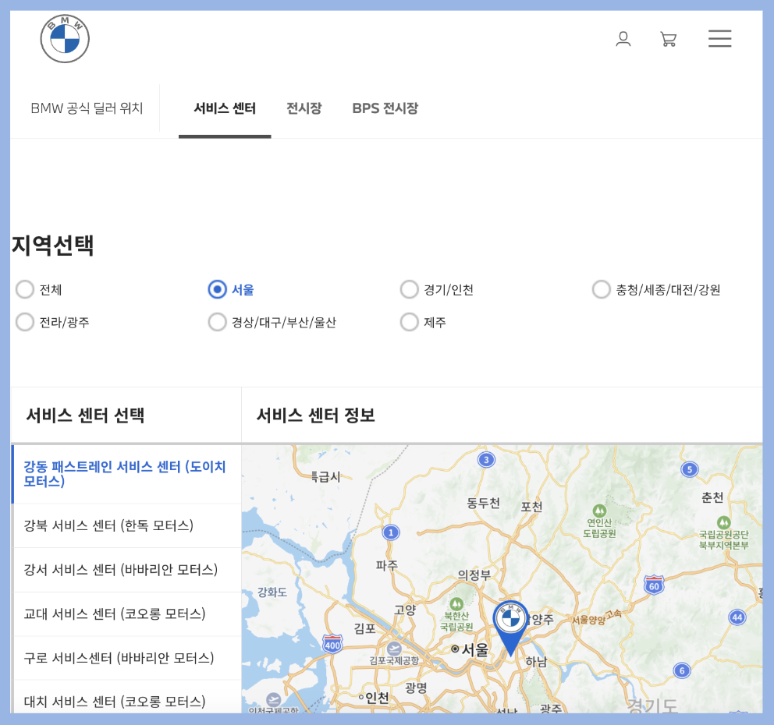Viewport: 774px width, 725px height.
Task: Click the BMW logo in the top left
Action: coord(65,37)
